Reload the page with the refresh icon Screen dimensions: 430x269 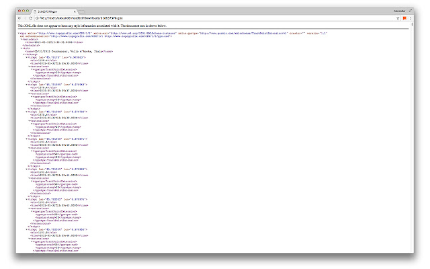pyautogui.click(x=31, y=18)
